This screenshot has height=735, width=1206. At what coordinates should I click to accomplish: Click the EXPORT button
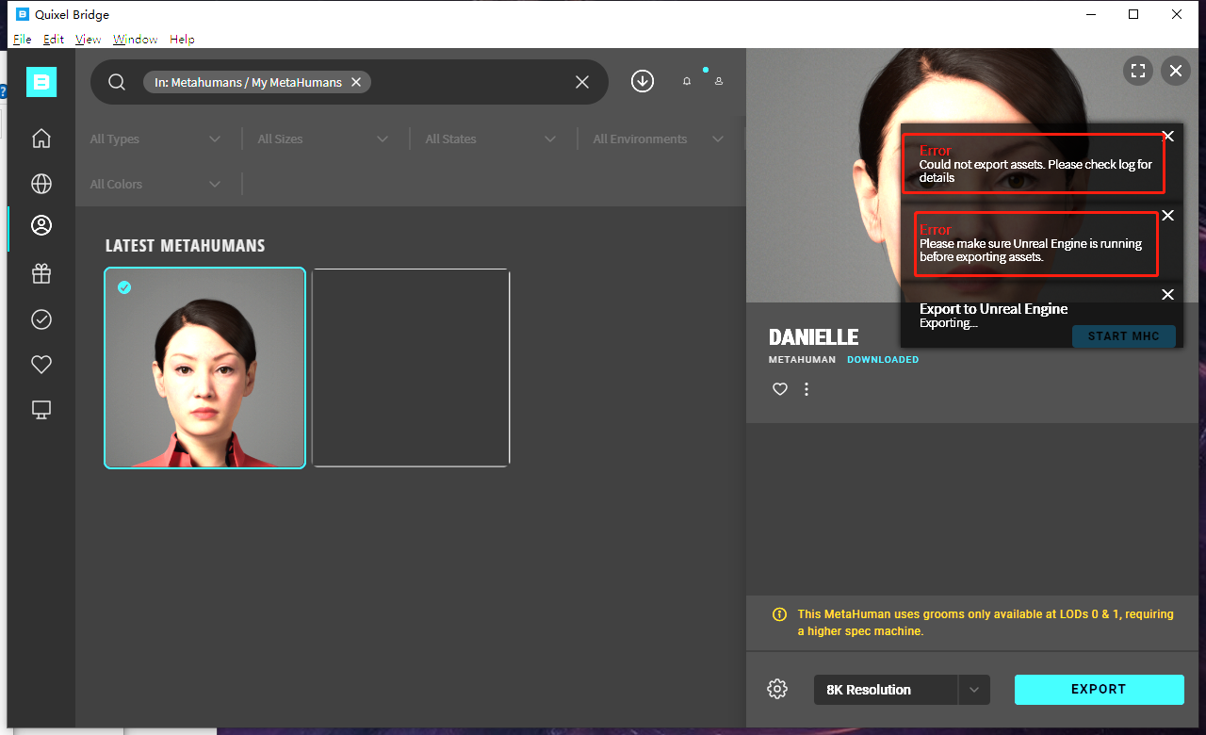pyautogui.click(x=1099, y=689)
